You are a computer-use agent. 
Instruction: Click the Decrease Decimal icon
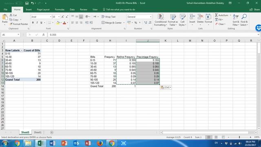pyautogui.click(x=150, y=22)
